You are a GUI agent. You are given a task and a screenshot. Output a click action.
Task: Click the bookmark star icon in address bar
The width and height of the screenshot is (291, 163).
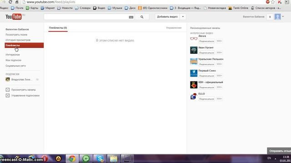pos(273,2)
